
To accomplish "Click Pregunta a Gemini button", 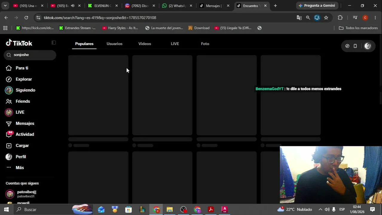I will point(317,6).
